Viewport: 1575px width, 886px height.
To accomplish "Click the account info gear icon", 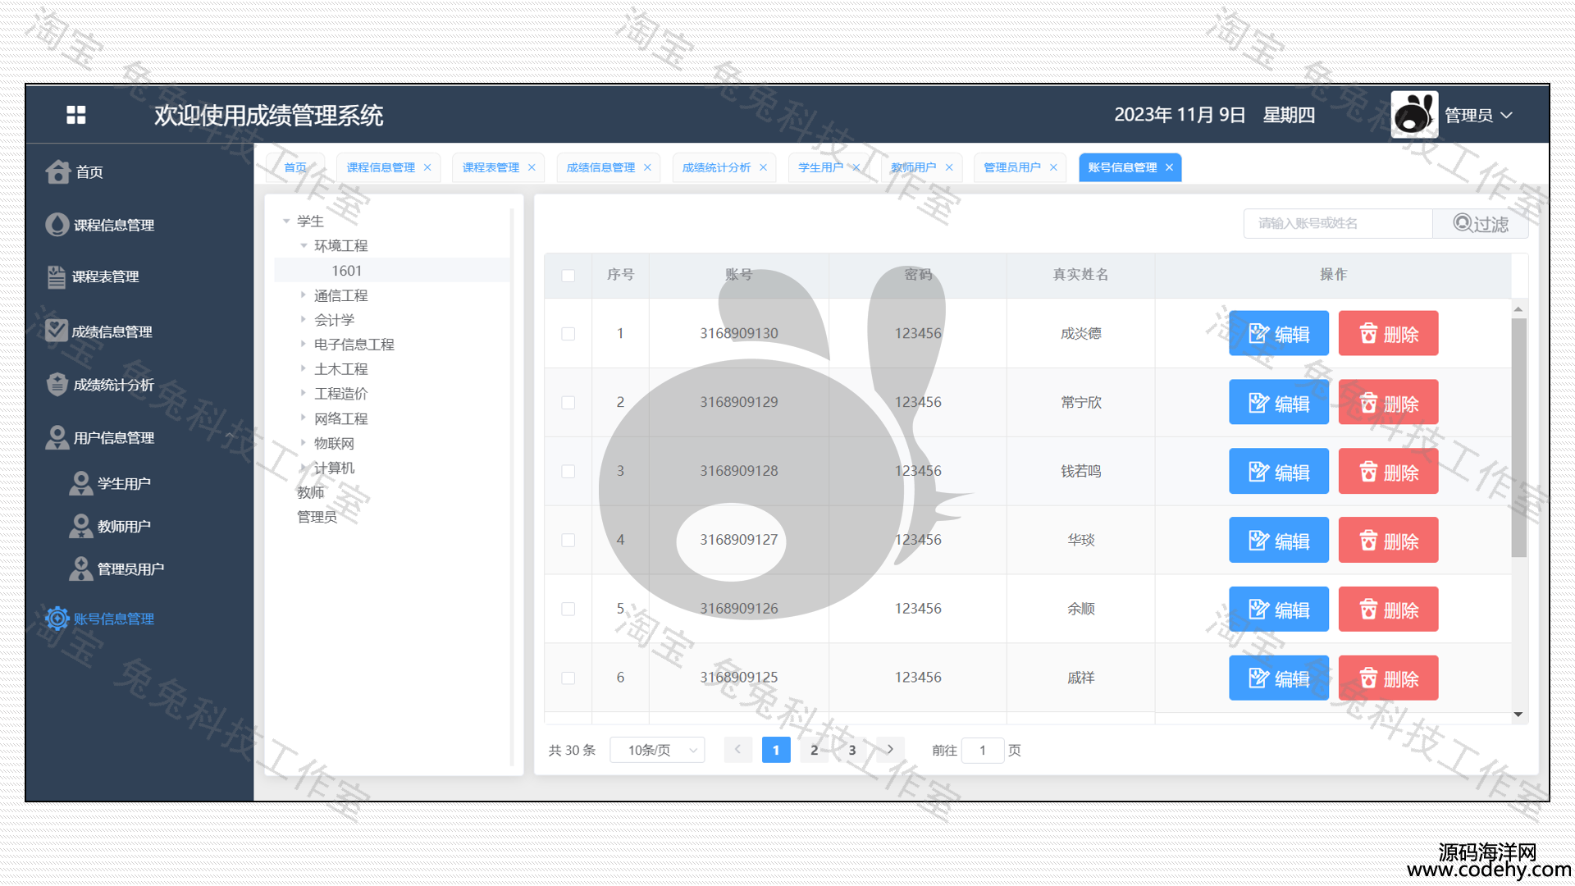I will (x=57, y=619).
